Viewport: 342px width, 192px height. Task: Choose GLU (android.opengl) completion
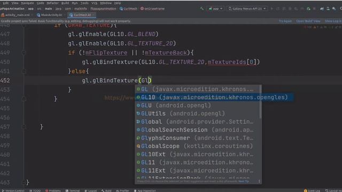tap(197, 106)
